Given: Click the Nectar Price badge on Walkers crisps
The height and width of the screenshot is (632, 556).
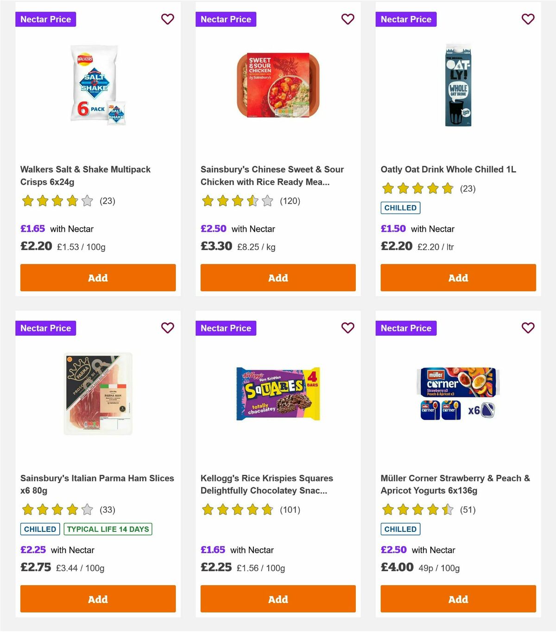Looking at the screenshot, I should point(46,19).
